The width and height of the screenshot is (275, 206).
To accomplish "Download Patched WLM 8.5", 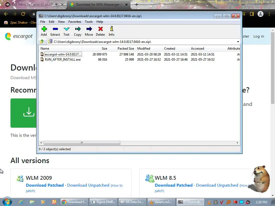I will pos(174,185).
